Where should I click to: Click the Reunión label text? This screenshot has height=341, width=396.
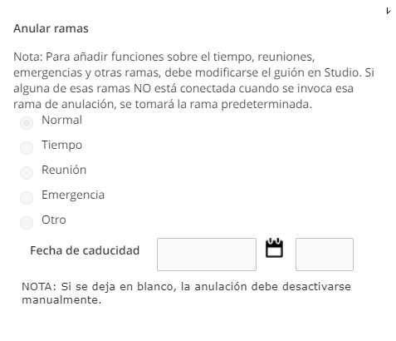click(x=64, y=170)
